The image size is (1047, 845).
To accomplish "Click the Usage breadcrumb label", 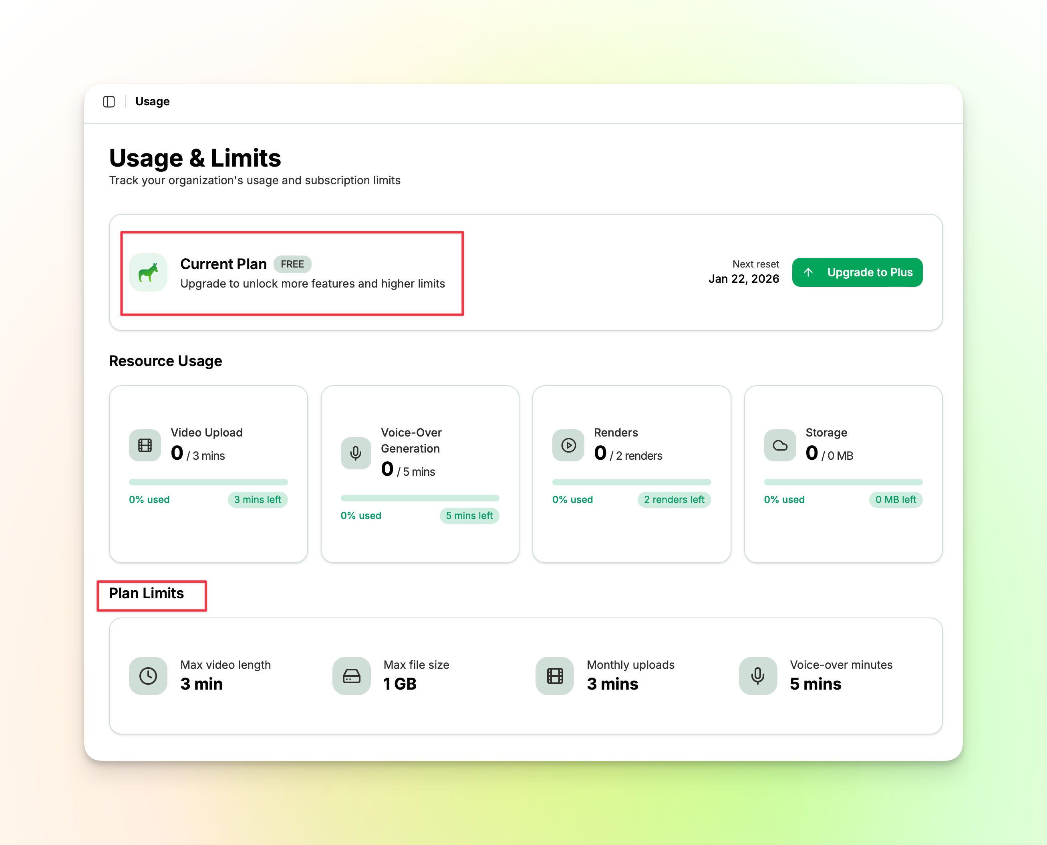I will click(x=152, y=102).
